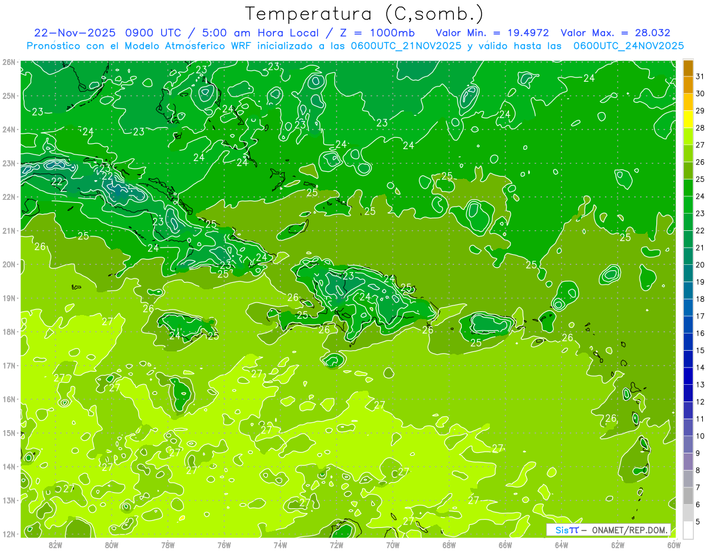Image resolution: width=716 pixels, height=553 pixels.
Task: Click the '64W' longitude axis label
Action: (x=561, y=545)
